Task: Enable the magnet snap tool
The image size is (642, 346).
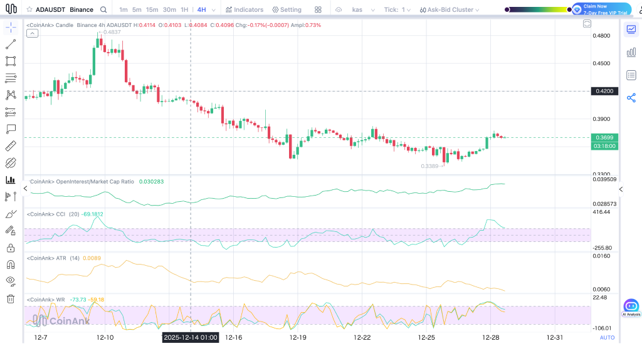Action: (11, 265)
